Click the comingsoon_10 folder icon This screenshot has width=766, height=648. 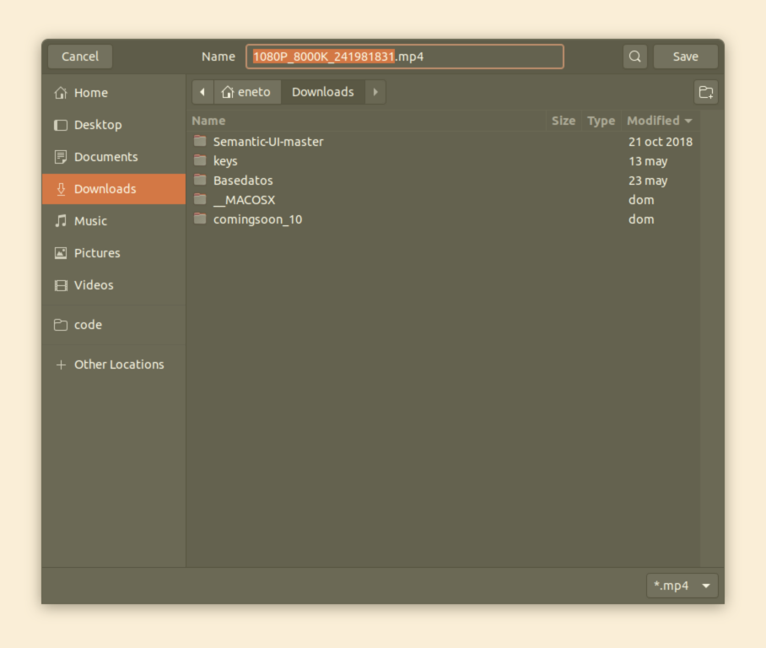[200, 219]
